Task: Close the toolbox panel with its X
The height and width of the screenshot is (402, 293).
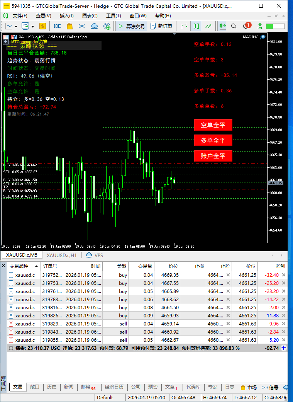Action: tap(3, 266)
